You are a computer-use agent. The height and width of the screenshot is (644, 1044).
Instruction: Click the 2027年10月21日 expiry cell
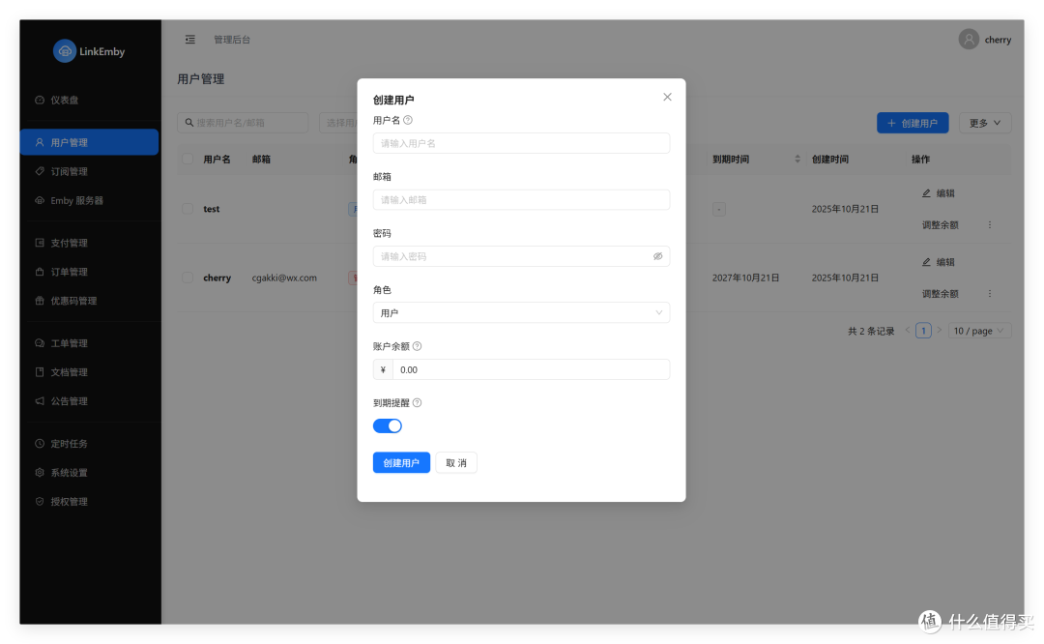(745, 278)
